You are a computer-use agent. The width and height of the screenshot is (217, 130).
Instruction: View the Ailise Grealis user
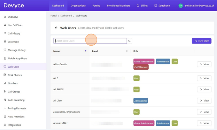(204, 64)
